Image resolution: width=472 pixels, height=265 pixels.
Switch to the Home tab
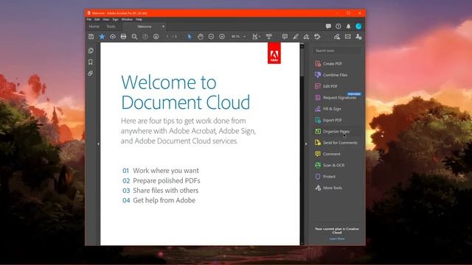94,26
